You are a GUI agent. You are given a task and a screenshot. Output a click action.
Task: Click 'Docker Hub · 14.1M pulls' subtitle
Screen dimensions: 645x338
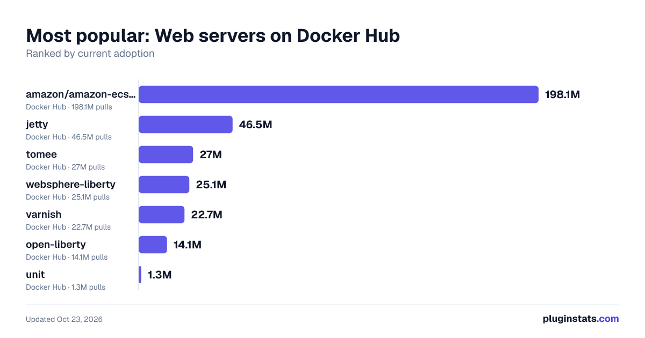[67, 257]
